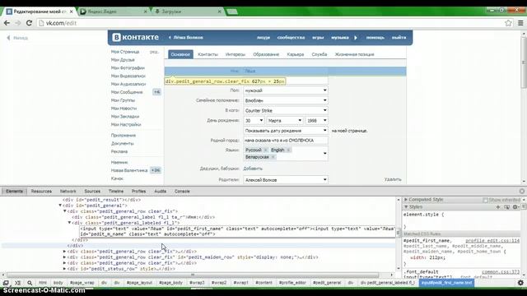This screenshot has height=296, width=527.
Task: Collapse the Styles section
Action: pos(406,207)
